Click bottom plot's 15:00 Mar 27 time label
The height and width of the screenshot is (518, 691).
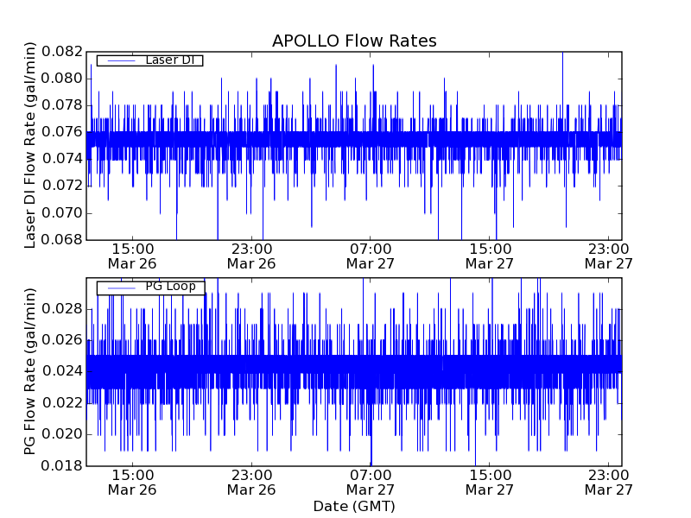[x=490, y=482]
